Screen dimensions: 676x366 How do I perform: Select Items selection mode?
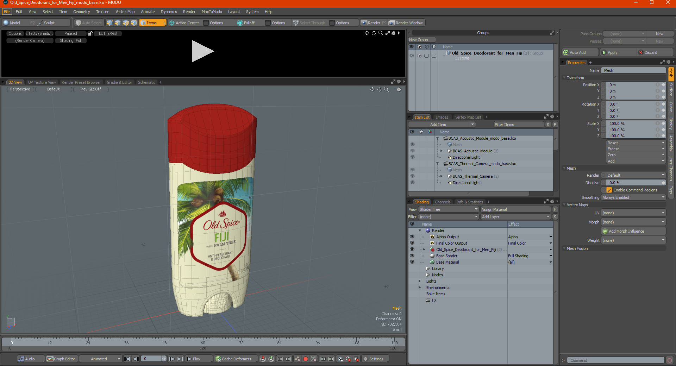pos(152,23)
